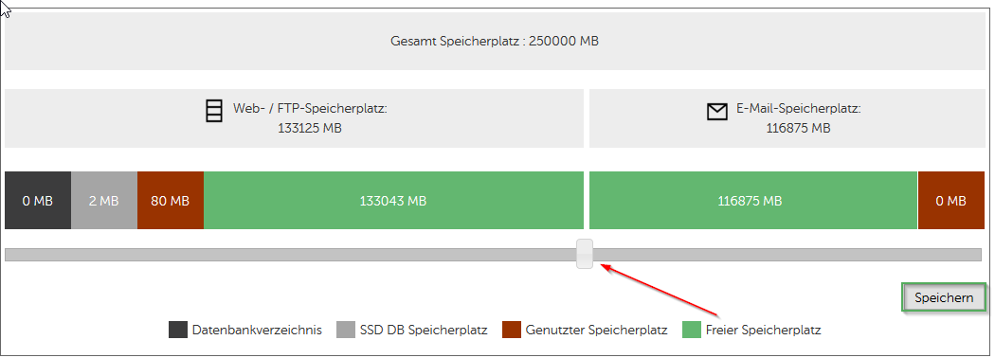
Task: Click the brown Genutzter Speicherplatz legend swatch
Action: click(512, 331)
